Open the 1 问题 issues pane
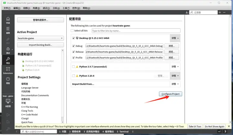This screenshot has width=233, height=135. [x=63, y=131]
